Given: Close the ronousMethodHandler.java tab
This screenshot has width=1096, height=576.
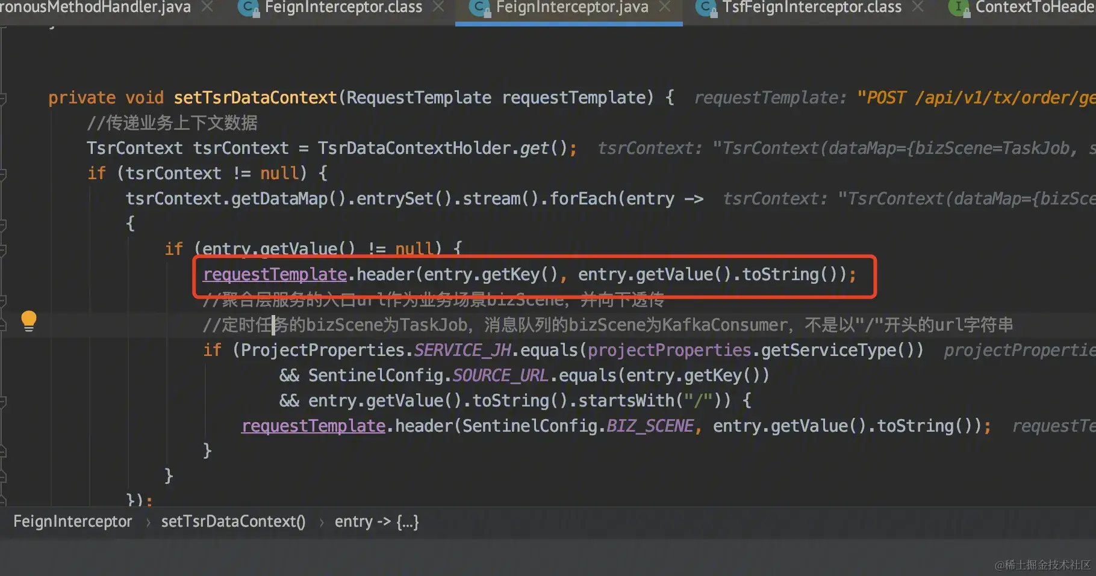Looking at the screenshot, I should click(x=207, y=7).
